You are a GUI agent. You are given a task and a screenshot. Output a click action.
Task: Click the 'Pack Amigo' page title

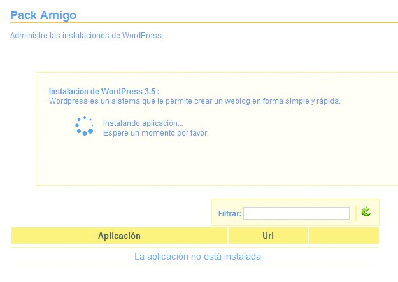tap(43, 15)
